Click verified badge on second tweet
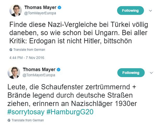 (x=59, y=70)
